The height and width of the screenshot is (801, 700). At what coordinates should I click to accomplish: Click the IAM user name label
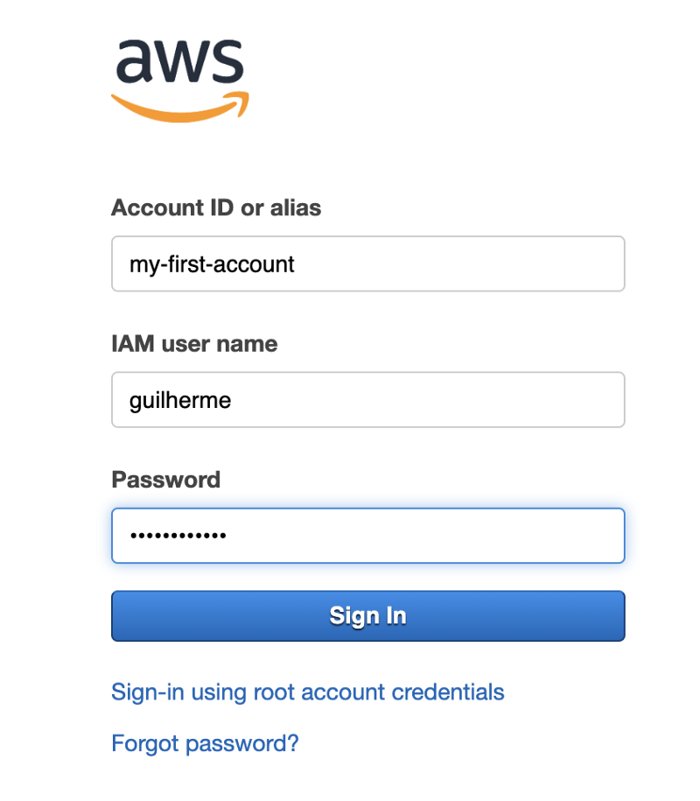[x=194, y=344]
